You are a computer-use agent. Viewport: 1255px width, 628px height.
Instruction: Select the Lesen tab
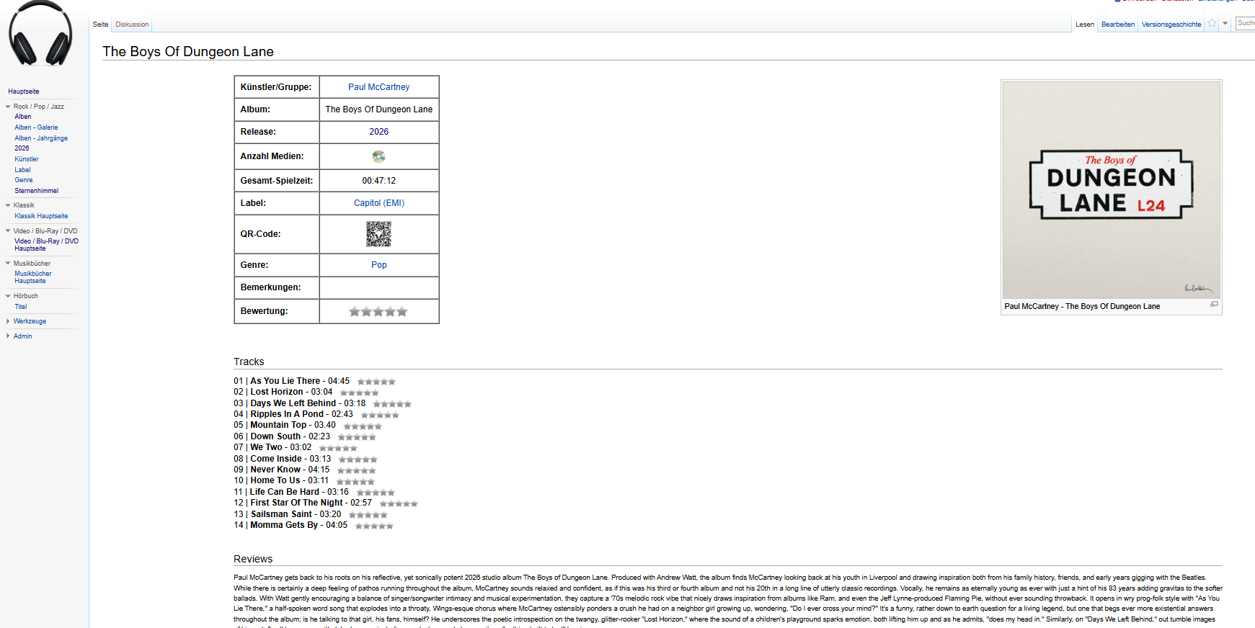point(1085,24)
